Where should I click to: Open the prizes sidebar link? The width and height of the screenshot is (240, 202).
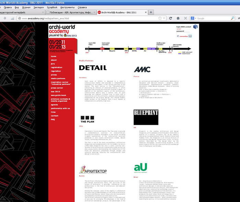(x=54, y=75)
